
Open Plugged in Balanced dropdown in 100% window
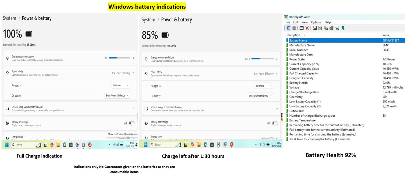click(x=121, y=85)
